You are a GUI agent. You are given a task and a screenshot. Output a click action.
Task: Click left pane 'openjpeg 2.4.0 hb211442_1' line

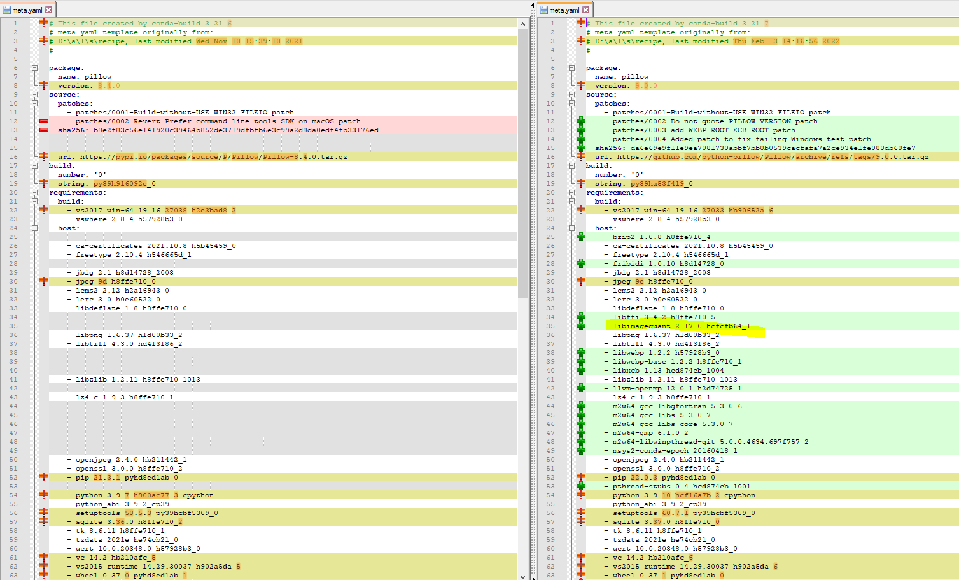127,460
